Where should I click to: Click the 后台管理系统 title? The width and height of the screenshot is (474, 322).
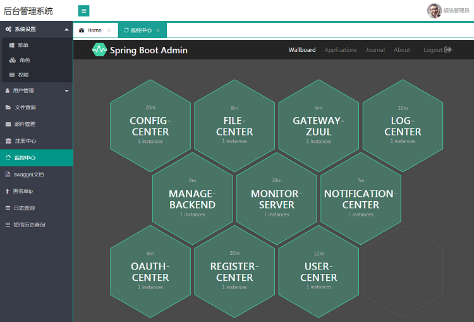tap(28, 11)
